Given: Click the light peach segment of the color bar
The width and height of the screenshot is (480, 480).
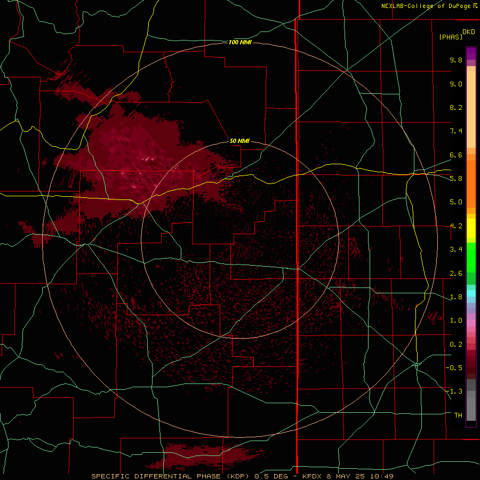Looking at the screenshot, I should 471,109.
